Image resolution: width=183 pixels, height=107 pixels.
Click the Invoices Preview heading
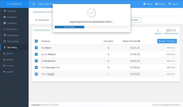[x=42, y=30]
